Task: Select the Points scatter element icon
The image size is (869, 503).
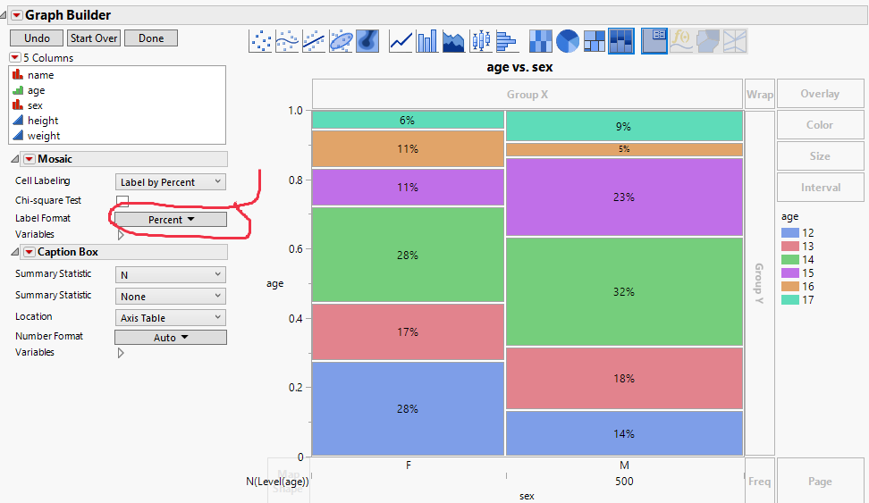Action: [260, 41]
